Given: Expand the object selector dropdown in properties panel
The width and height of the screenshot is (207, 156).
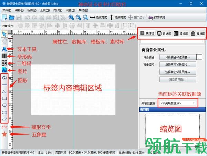Looking at the screenshot, I should [202, 41].
